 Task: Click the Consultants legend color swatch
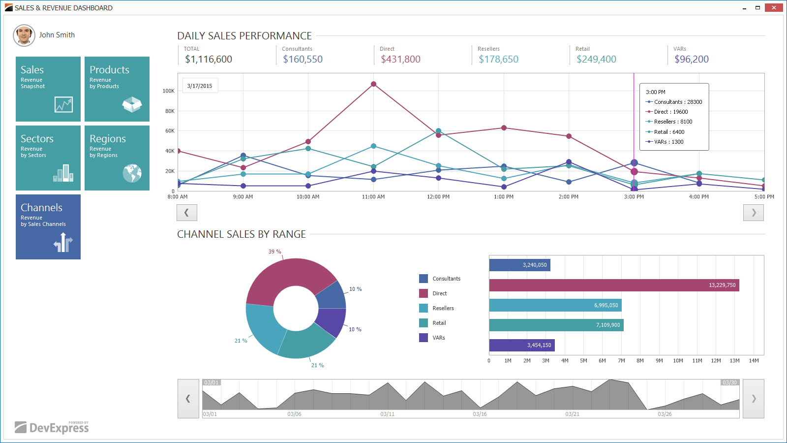pos(424,279)
